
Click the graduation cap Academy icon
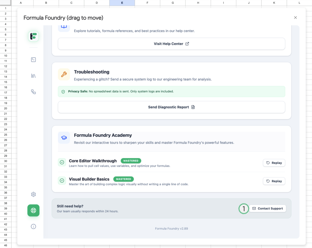point(64,138)
